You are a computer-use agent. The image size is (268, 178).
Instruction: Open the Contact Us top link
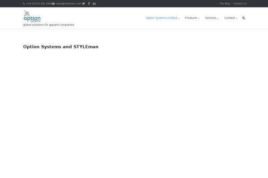click(x=240, y=4)
